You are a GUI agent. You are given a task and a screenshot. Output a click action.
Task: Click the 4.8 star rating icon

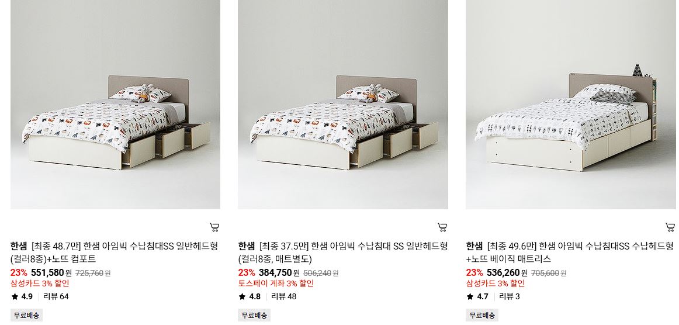click(x=242, y=297)
